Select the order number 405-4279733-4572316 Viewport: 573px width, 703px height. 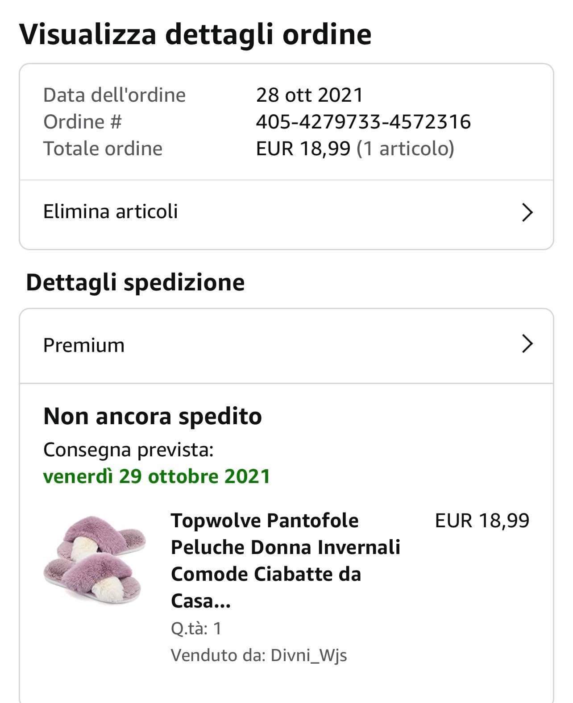[363, 122]
